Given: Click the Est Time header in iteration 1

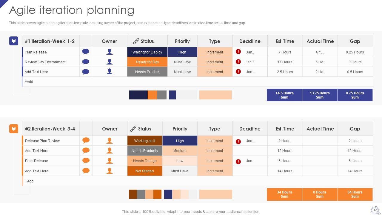Looking at the screenshot, I should [x=285, y=41].
